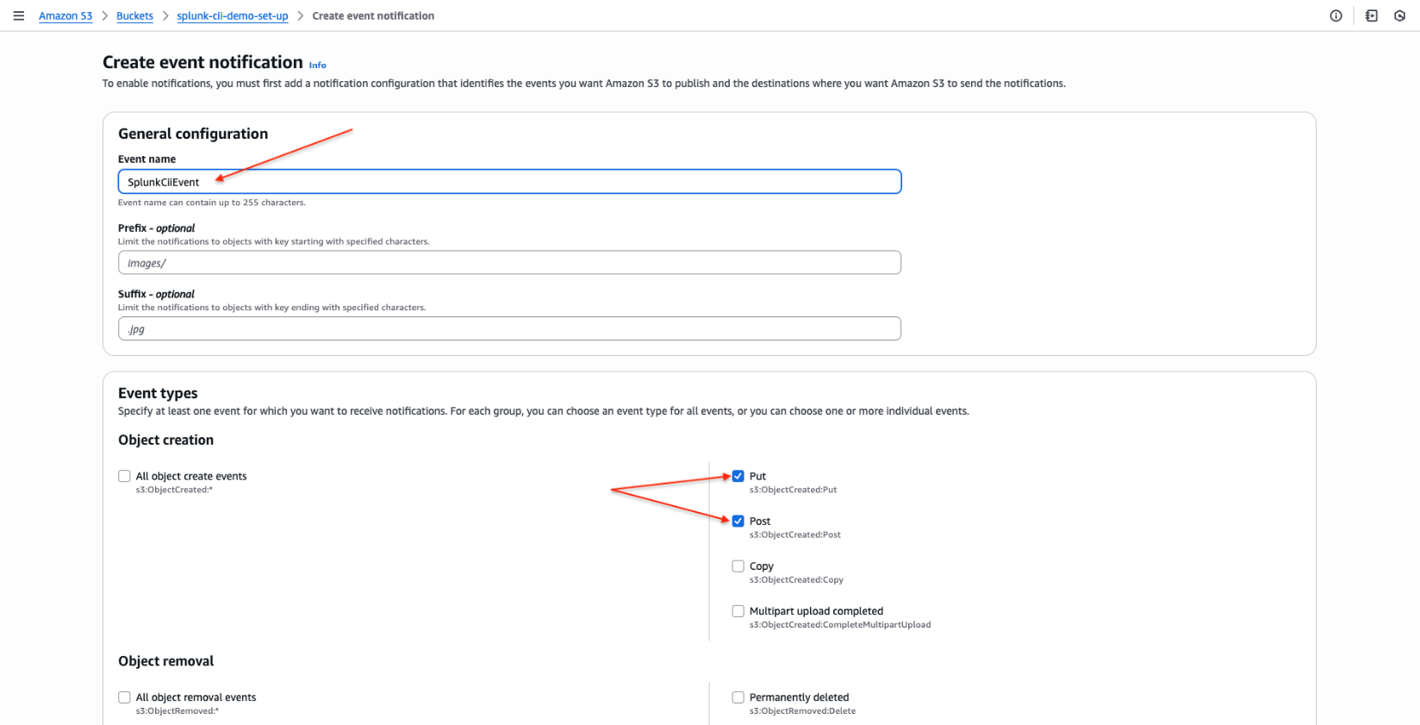This screenshot has height=725, width=1420.
Task: Go to Amazon S3 breadcrumb
Action: tap(65, 16)
